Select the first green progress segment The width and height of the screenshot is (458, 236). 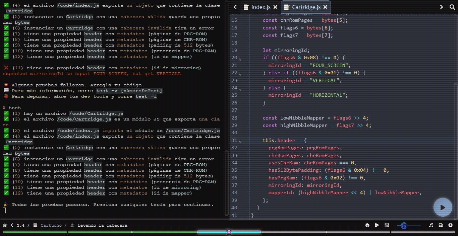pos(35,232)
